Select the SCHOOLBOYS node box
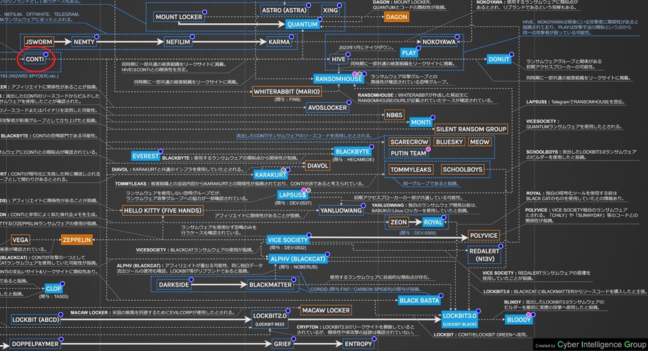This screenshot has width=648, height=351. coord(462,169)
